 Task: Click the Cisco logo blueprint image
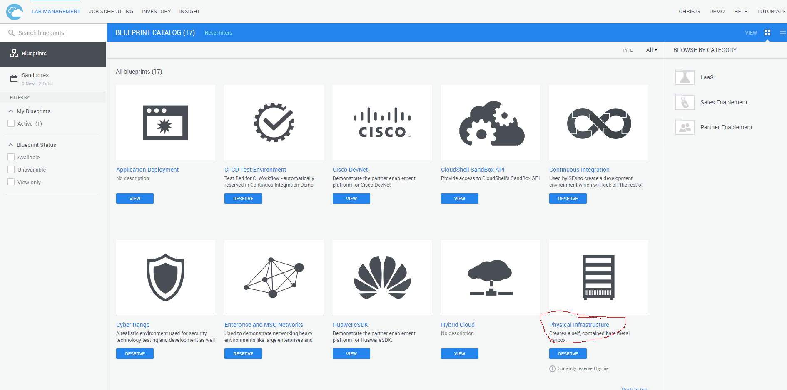[382, 122]
